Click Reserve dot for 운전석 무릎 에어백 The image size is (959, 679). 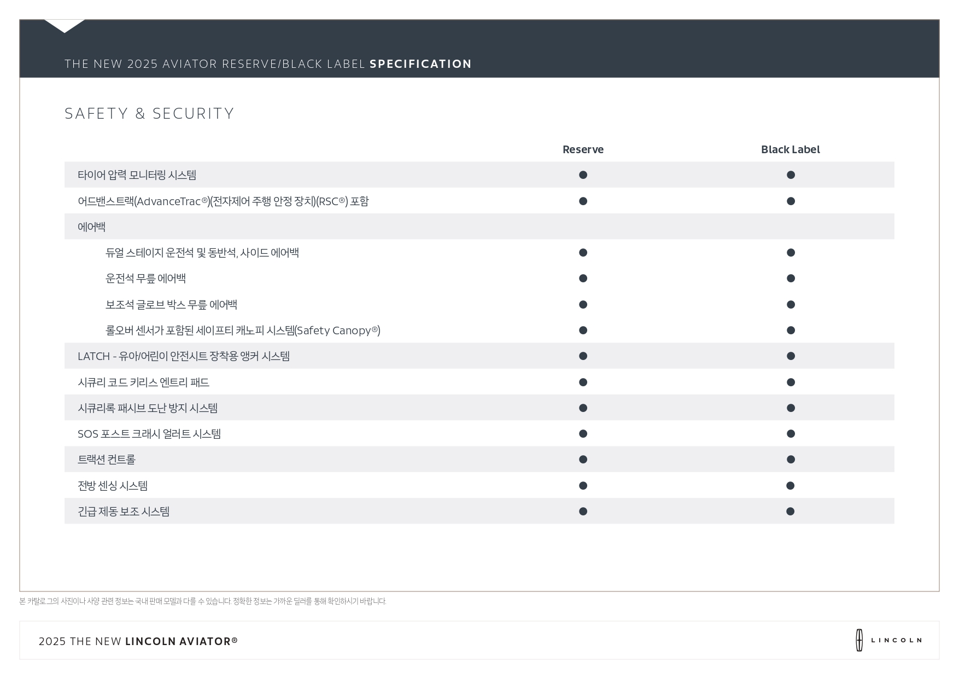(x=583, y=278)
